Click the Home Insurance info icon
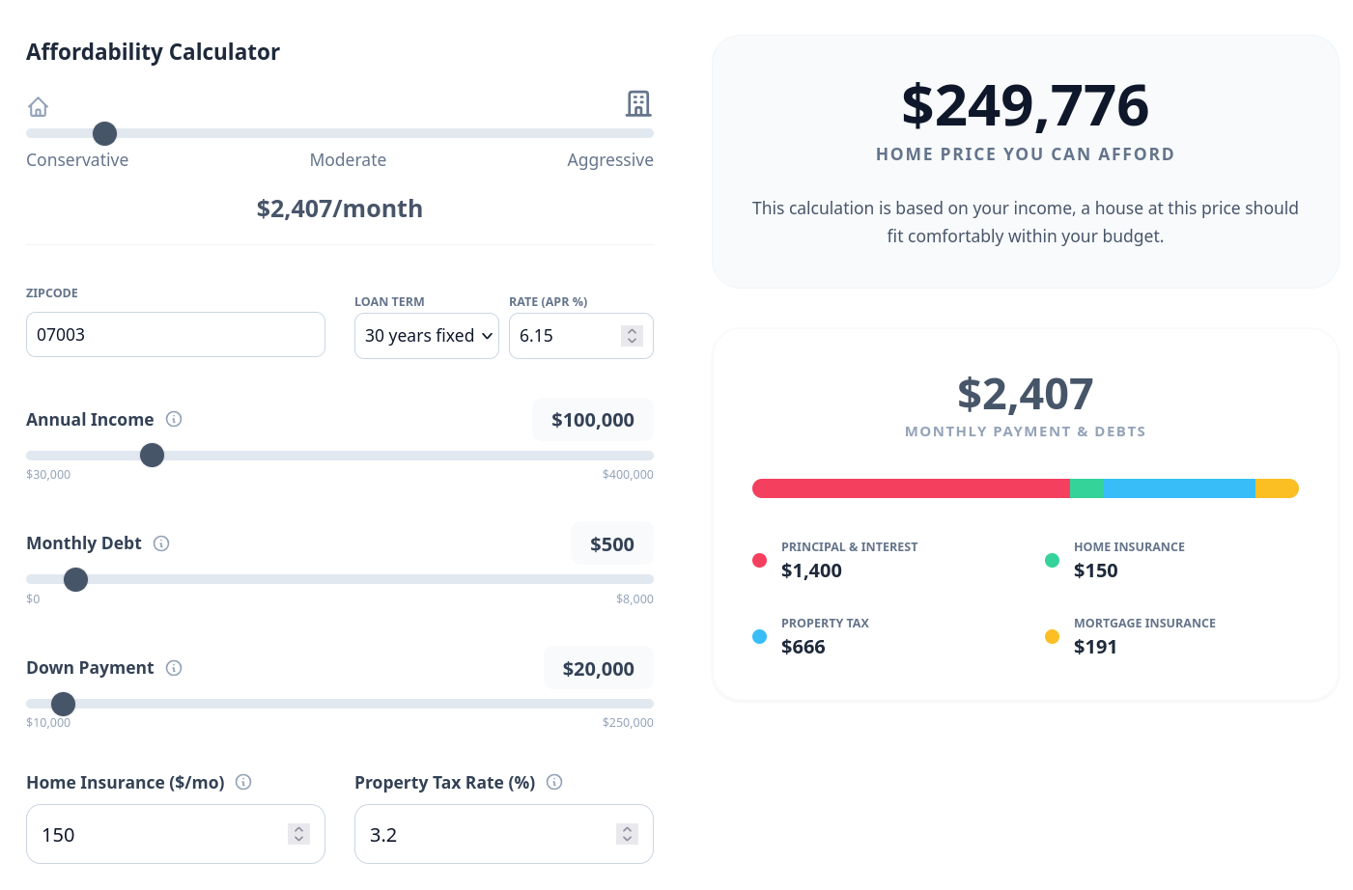Viewport: 1353px width, 890px height. 243,782
